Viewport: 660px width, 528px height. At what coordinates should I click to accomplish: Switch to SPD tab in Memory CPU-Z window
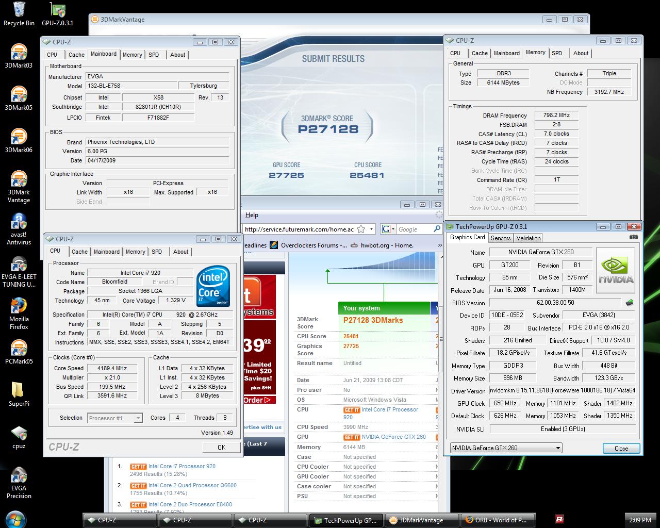click(557, 53)
